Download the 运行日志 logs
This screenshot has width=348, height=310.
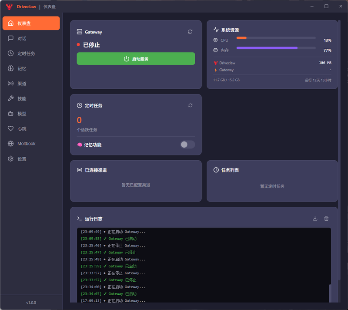(x=315, y=219)
